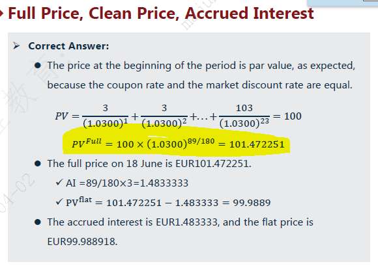Click the '= 100' result of the PV equation
The width and height of the screenshot is (378, 273).
pos(287,116)
